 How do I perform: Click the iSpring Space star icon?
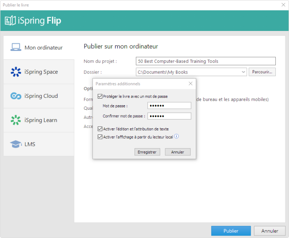16,72
